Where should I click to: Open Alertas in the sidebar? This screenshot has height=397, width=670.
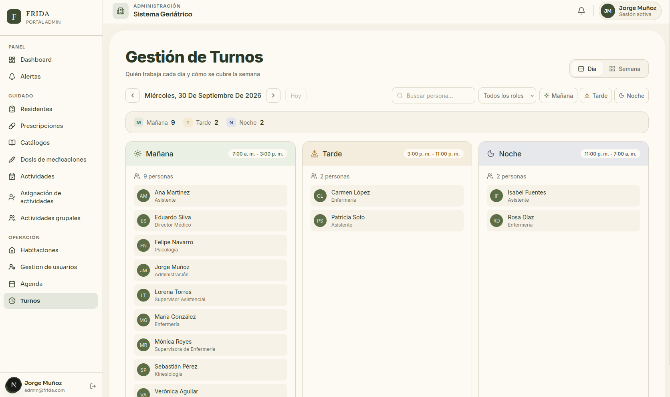[x=50, y=77]
